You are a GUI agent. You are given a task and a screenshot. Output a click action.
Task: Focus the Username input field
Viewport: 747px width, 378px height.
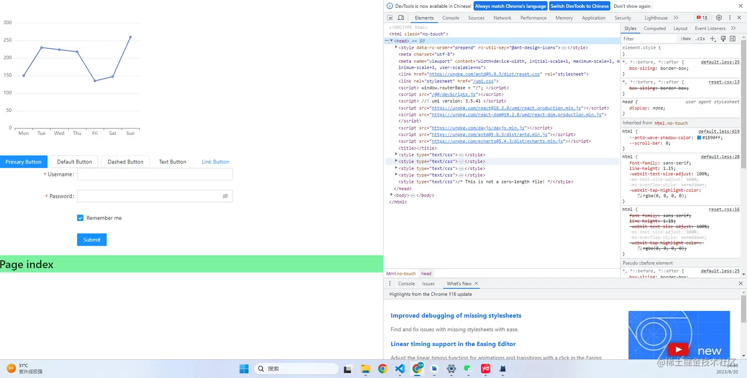pos(155,174)
